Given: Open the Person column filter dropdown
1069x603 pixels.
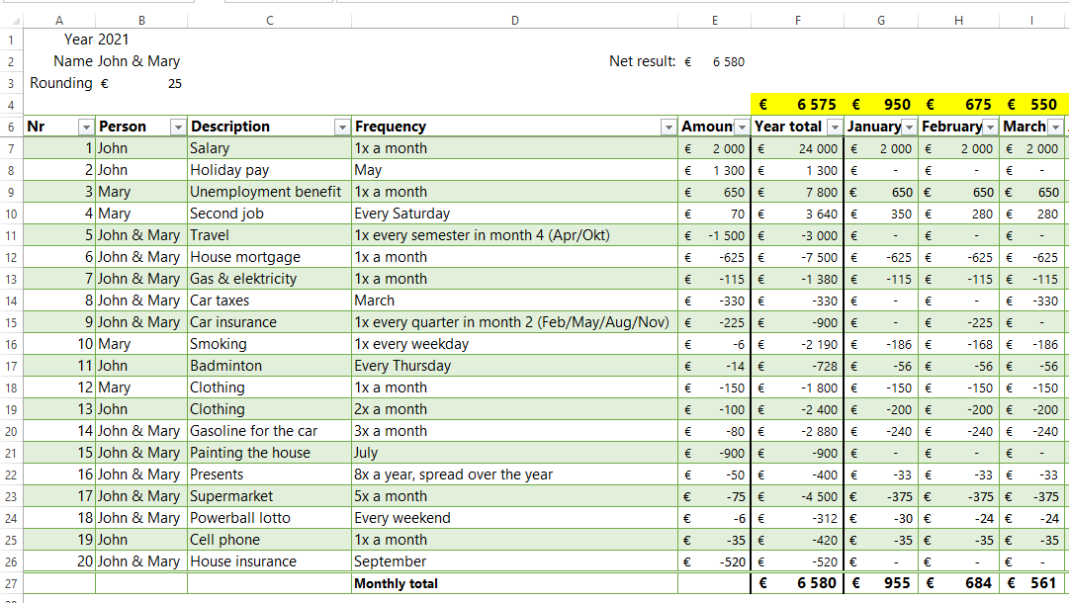Looking at the screenshot, I should coord(178,128).
